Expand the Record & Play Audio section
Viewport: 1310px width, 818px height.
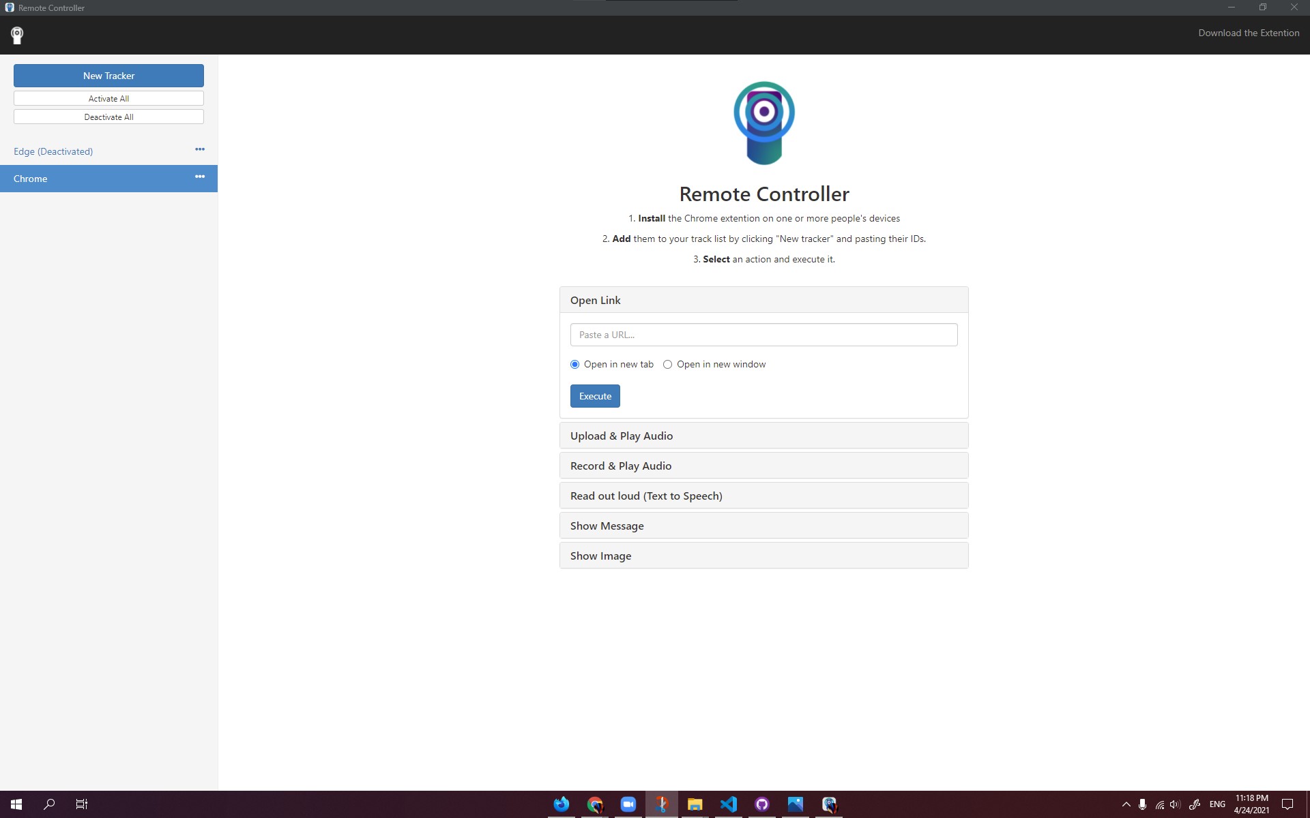point(763,466)
